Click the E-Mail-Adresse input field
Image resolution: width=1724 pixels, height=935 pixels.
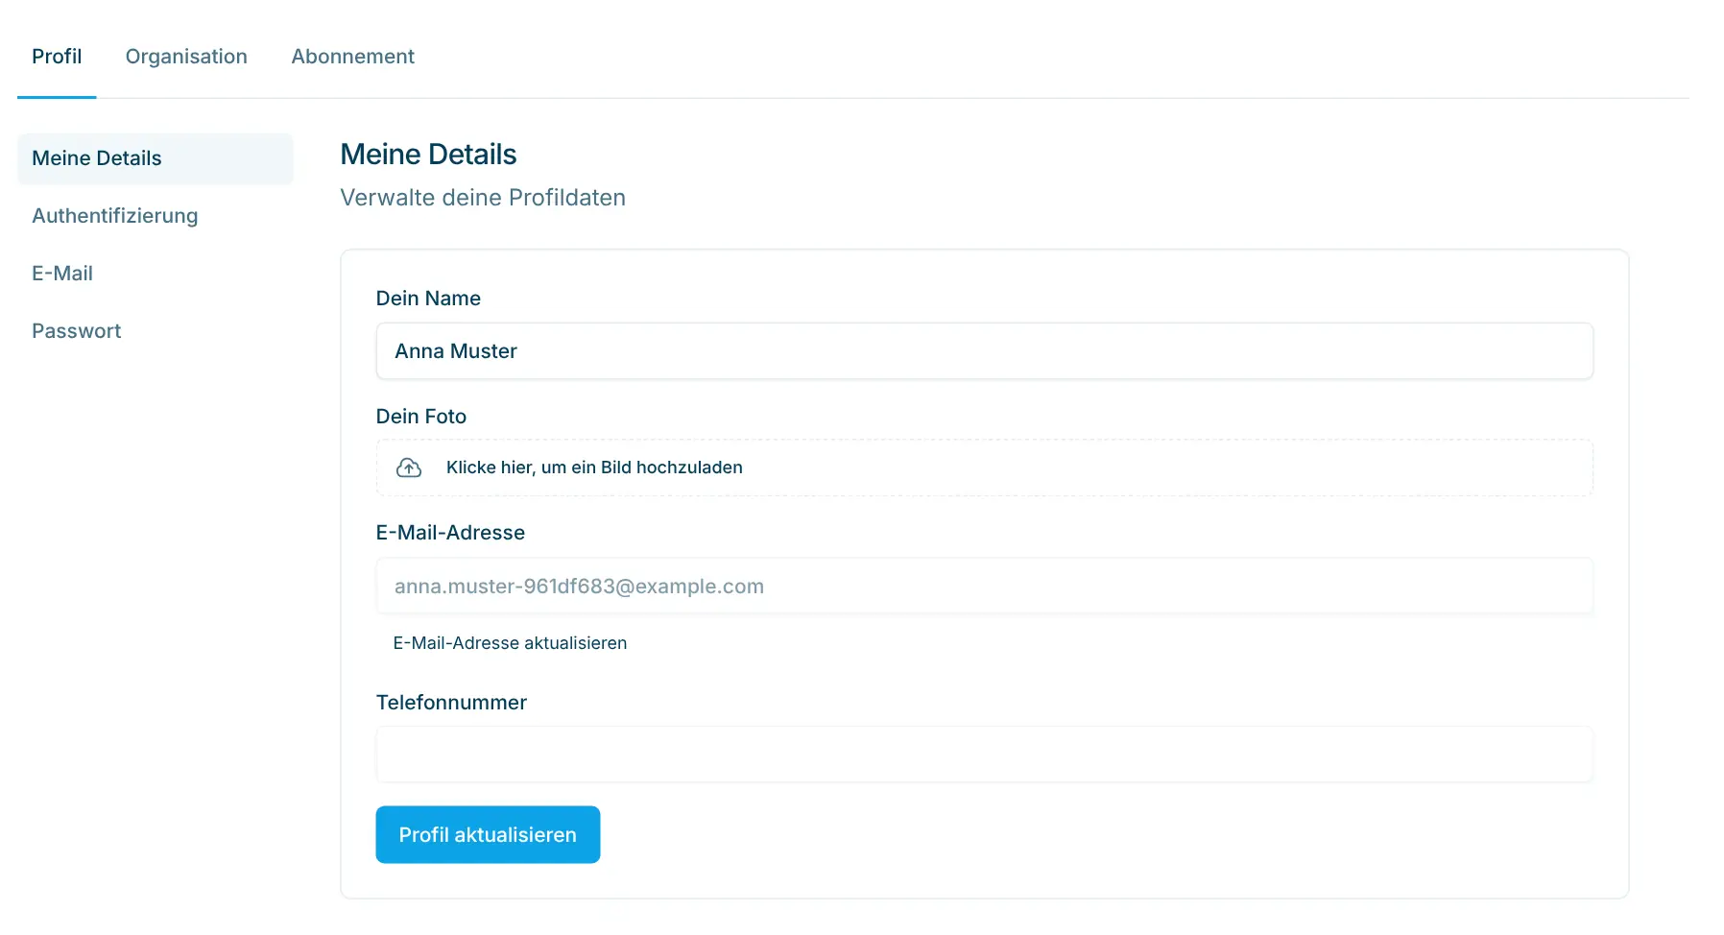point(984,587)
